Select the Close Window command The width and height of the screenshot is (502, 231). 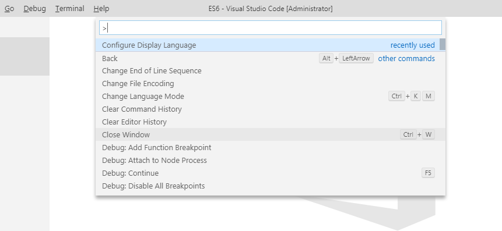tap(270, 134)
